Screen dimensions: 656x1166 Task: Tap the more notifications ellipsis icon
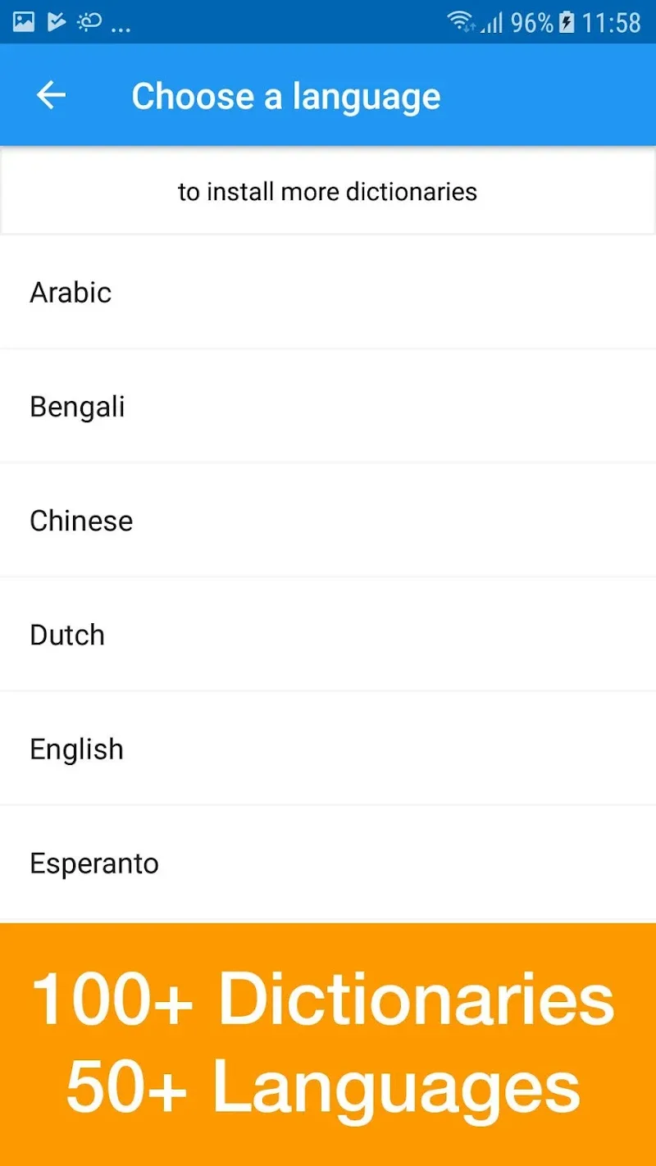121,27
